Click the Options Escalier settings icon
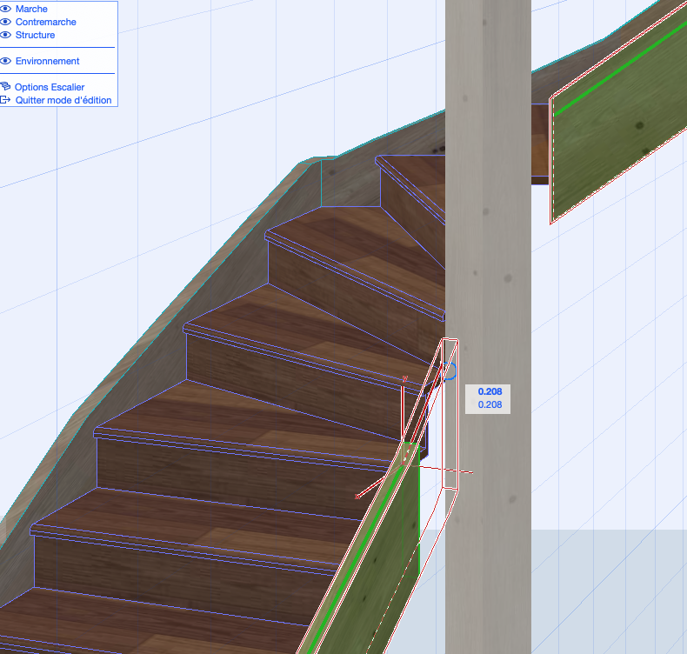 point(5,87)
